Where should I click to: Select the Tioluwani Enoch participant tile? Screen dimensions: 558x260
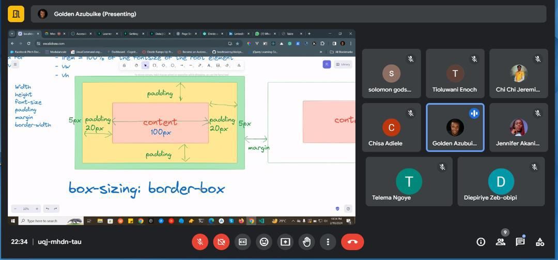tap(455, 73)
